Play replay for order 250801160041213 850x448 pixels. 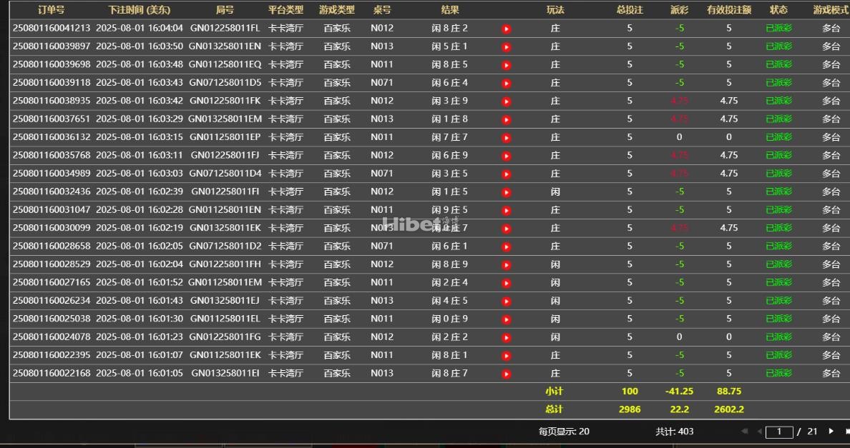(507, 29)
